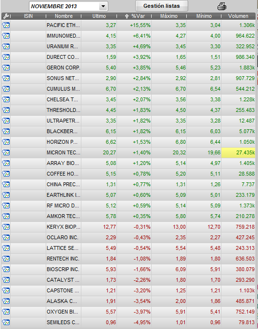Open chart icon for BLACKBER... row
258x329 pixels.
coord(6,131)
